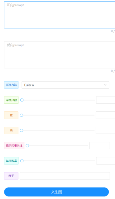Click the 种子 purple tag label
This screenshot has width=115, height=199.
tap(11, 176)
